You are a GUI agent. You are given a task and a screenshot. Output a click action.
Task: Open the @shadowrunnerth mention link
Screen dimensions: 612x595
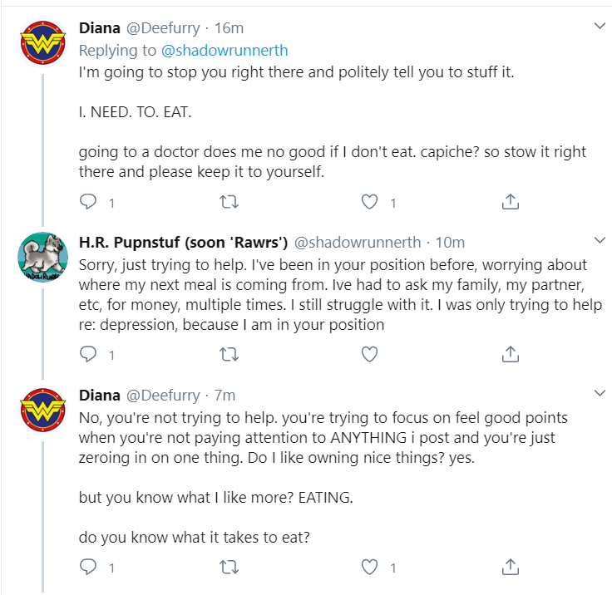225,51
